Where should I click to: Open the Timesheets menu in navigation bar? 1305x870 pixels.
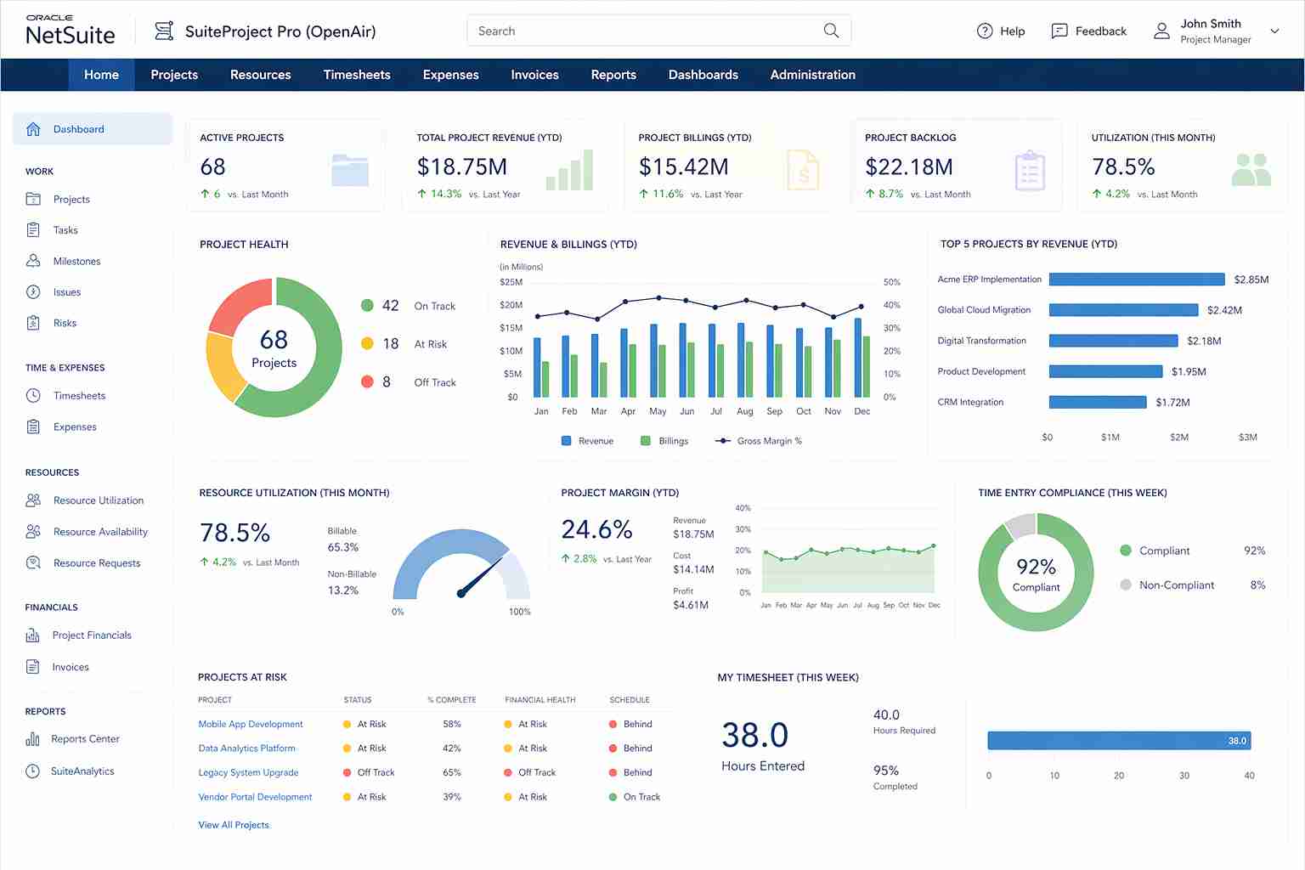(x=357, y=75)
